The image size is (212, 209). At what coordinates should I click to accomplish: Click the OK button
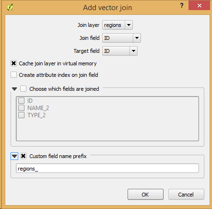145,195
